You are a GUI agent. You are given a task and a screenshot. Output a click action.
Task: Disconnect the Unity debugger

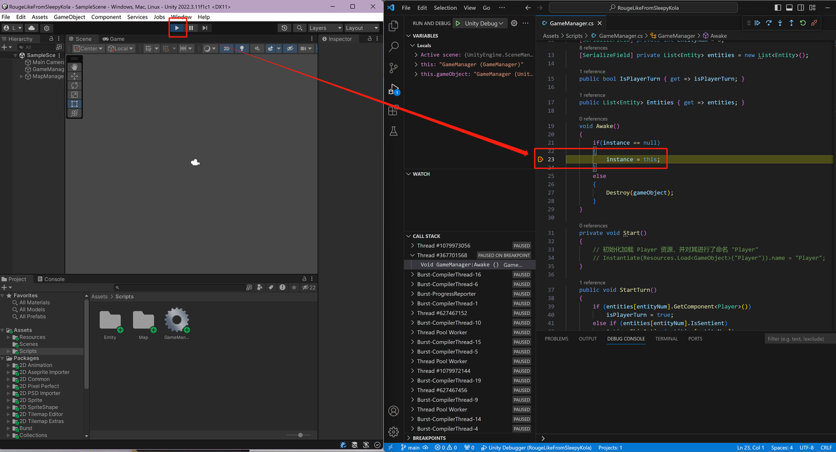[814, 23]
